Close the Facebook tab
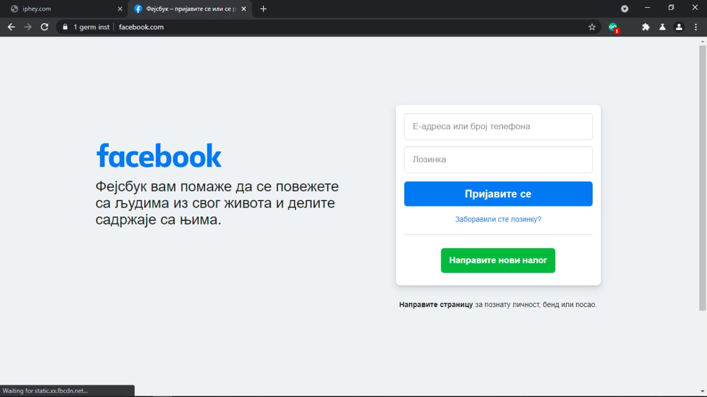Screen dimensions: 707x397 pyautogui.click(x=244, y=9)
